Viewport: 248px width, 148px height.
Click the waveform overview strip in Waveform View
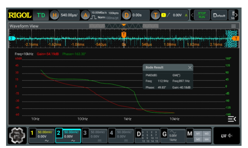[124, 26]
